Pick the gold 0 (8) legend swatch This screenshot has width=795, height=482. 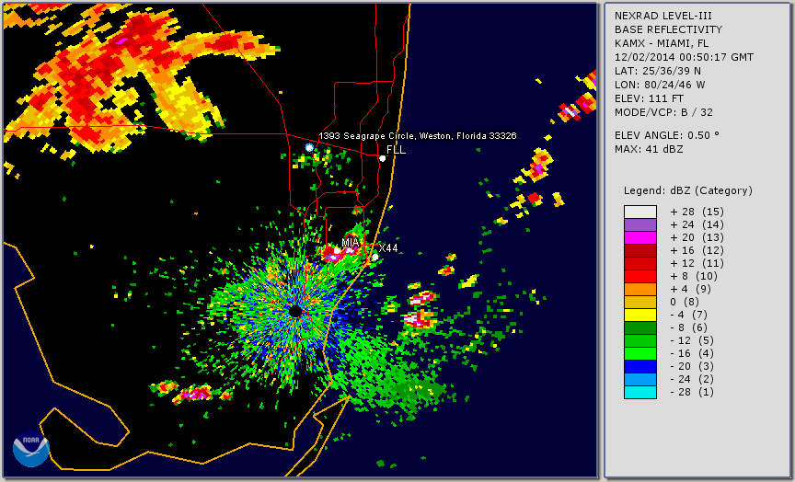click(640, 302)
